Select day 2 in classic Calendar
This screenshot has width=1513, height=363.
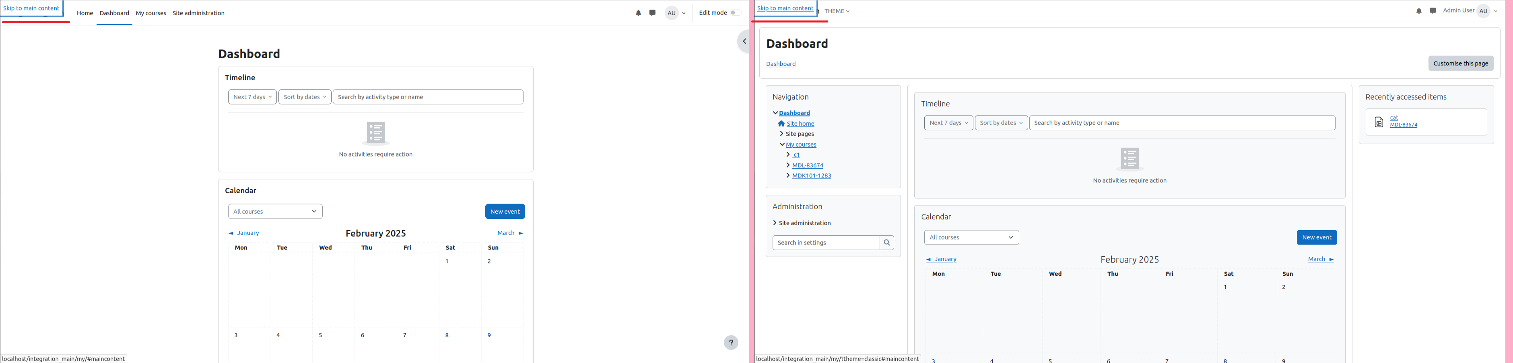1283,287
